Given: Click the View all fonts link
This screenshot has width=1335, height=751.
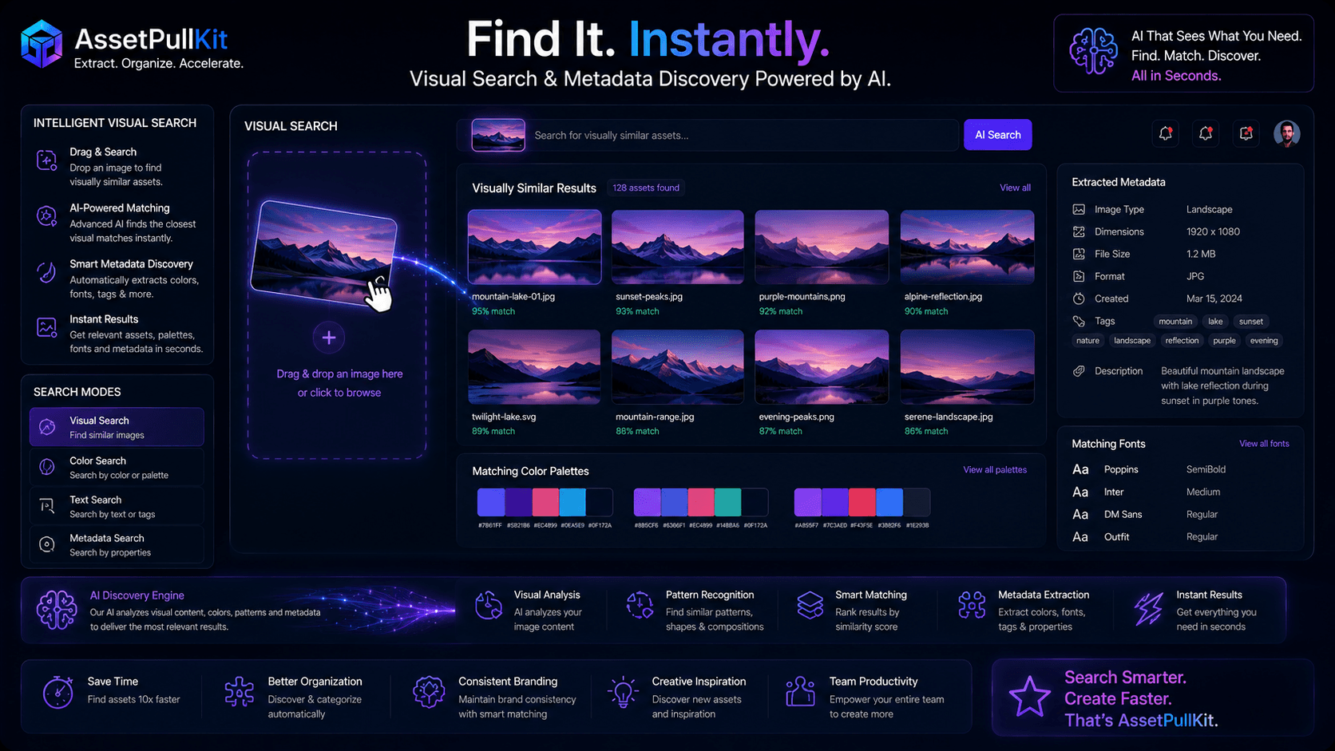Looking at the screenshot, I should coord(1264,444).
